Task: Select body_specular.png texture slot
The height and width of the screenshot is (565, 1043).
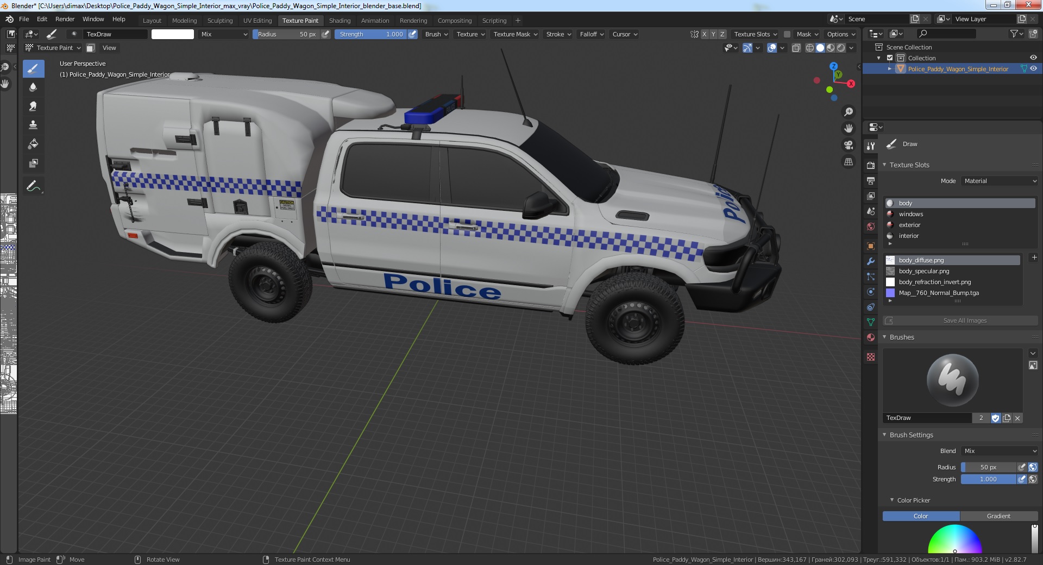Action: tap(953, 271)
